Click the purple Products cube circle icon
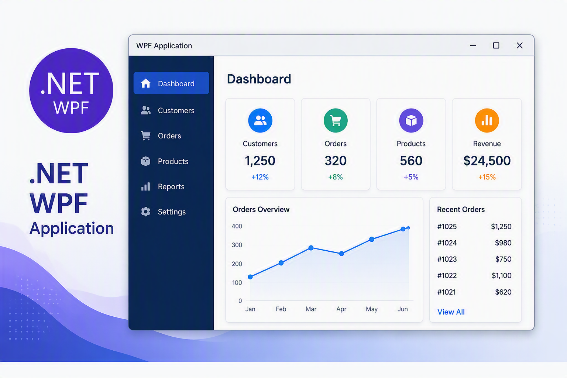 click(411, 120)
